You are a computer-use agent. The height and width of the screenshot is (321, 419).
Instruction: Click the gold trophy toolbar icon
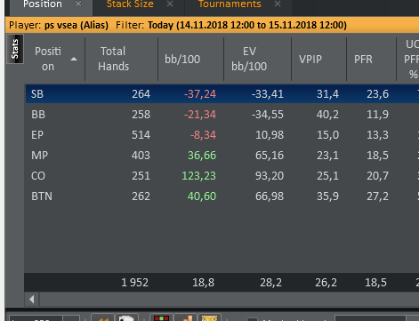209,317
